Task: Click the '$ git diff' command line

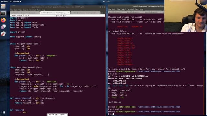Action: click(114, 74)
